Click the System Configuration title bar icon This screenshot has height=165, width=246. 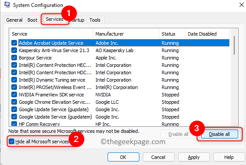click(x=7, y=5)
